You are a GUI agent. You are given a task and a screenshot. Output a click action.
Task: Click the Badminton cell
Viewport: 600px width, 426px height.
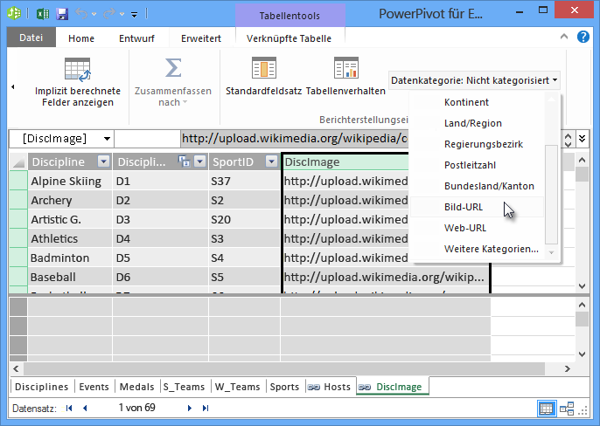70,258
